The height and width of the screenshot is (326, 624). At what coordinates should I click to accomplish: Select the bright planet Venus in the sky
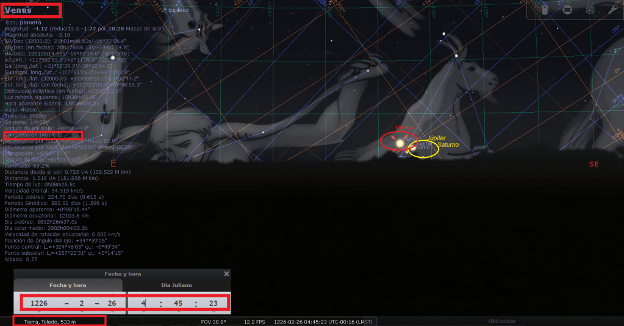coord(400,143)
